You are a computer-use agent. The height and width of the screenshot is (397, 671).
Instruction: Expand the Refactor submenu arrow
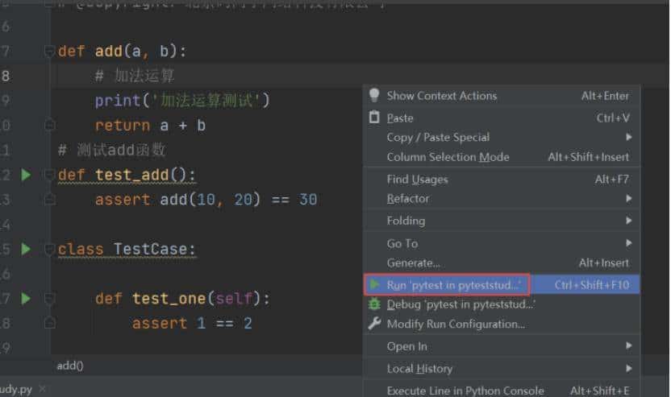click(x=628, y=199)
